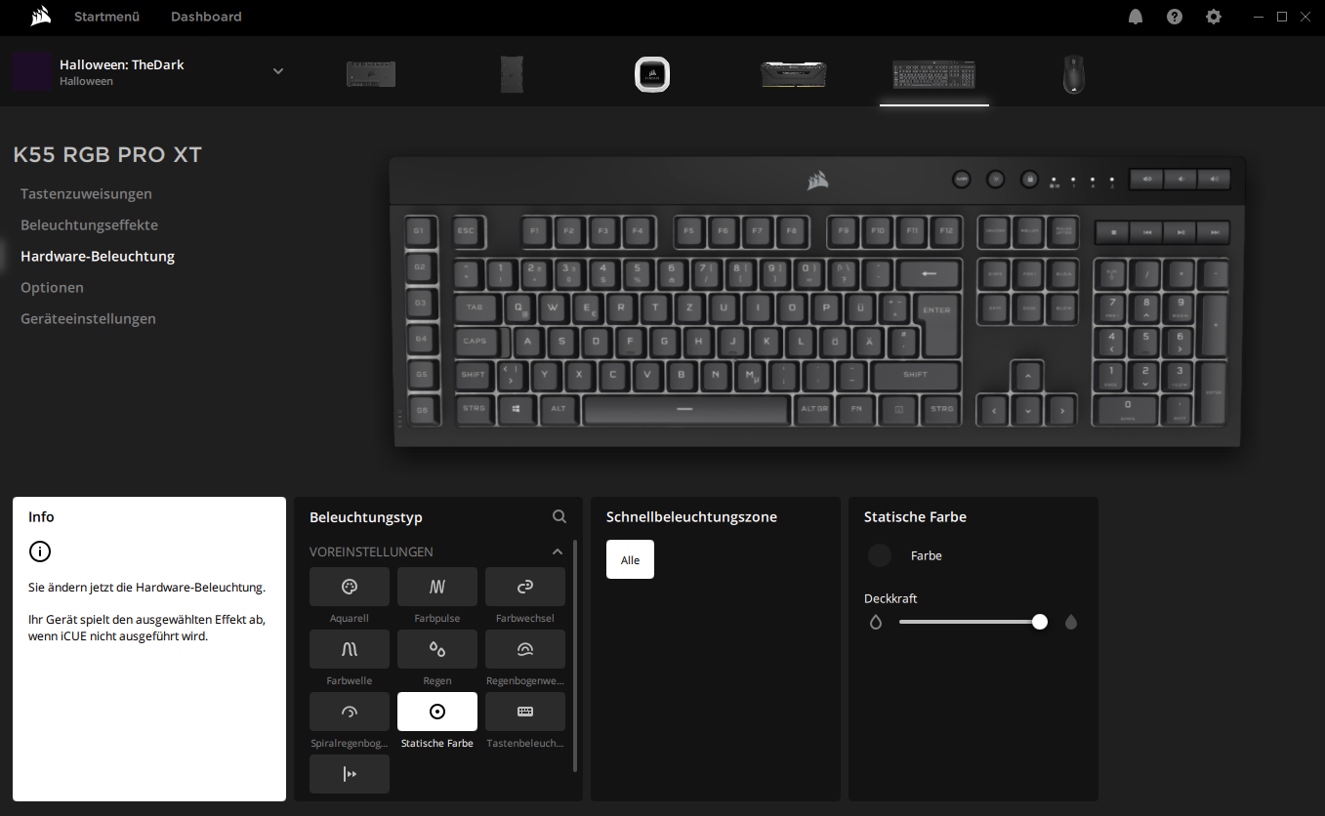
Task: Click the Corsair sails logo
Action: tap(40, 16)
